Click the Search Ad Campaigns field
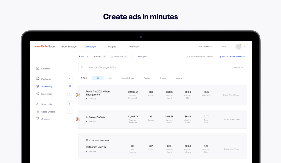The height and width of the screenshot is (163, 281). tap(154, 67)
